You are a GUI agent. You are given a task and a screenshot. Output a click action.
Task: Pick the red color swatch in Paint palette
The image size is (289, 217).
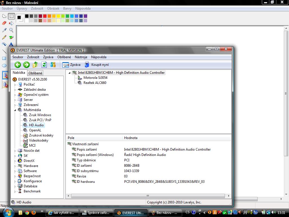click(x=45, y=16)
